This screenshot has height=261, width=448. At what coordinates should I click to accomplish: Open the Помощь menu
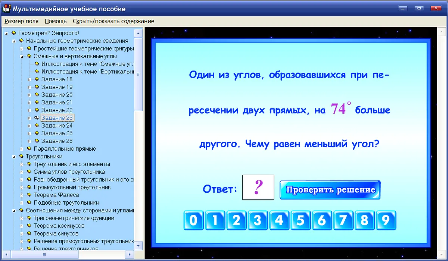pos(56,21)
